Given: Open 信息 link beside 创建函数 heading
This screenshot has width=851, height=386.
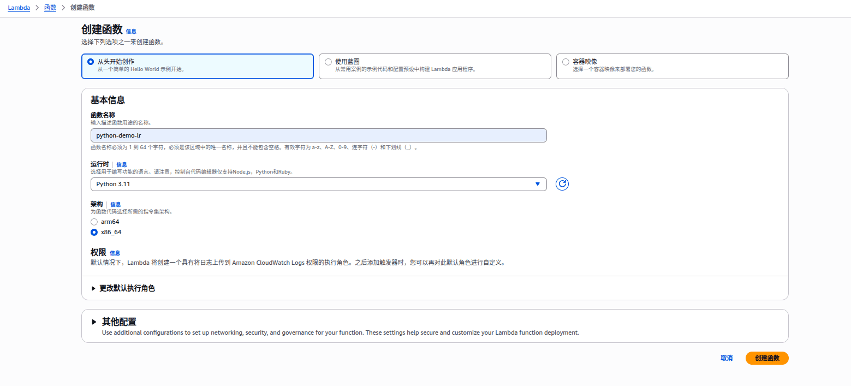Looking at the screenshot, I should coord(131,32).
